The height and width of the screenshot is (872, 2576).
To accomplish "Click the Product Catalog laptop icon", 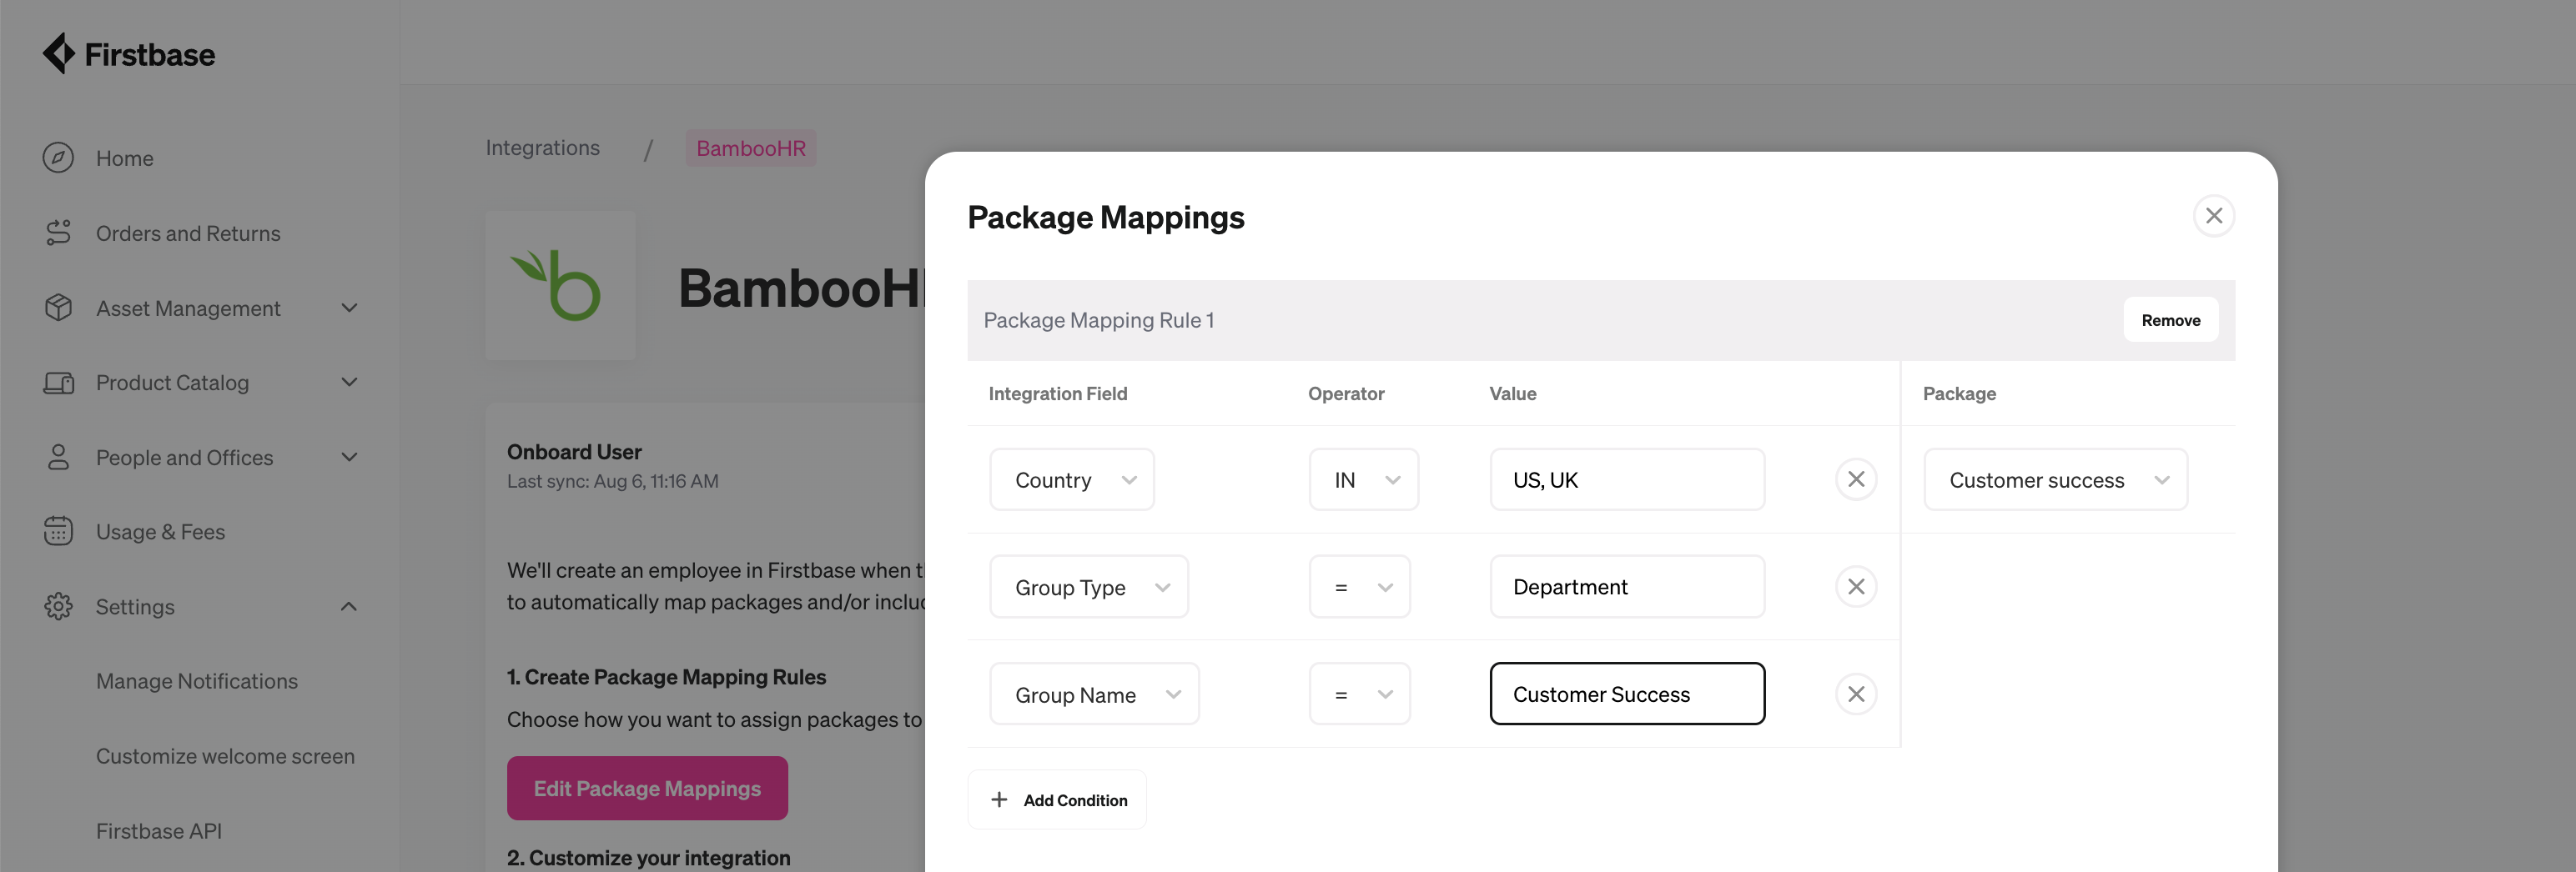I will [x=58, y=383].
